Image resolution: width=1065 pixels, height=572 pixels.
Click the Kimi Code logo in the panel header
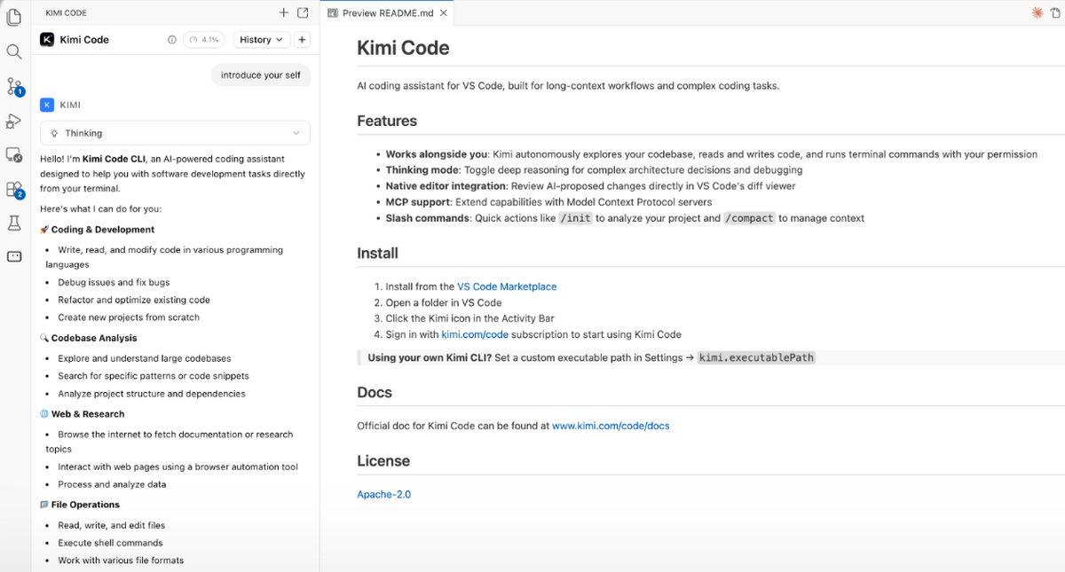pyautogui.click(x=47, y=39)
